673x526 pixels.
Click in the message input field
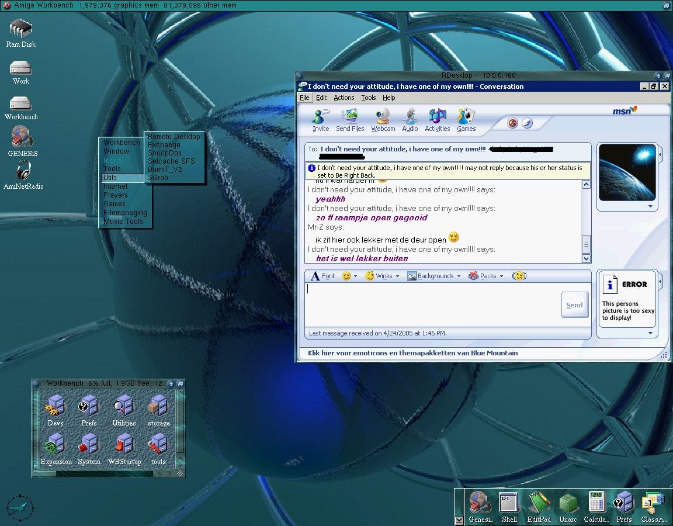[x=433, y=304]
